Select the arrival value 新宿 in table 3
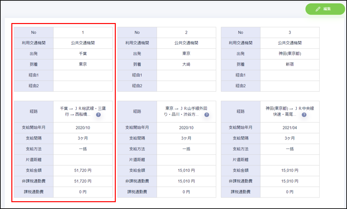The width and height of the screenshot is (347, 209). point(290,64)
